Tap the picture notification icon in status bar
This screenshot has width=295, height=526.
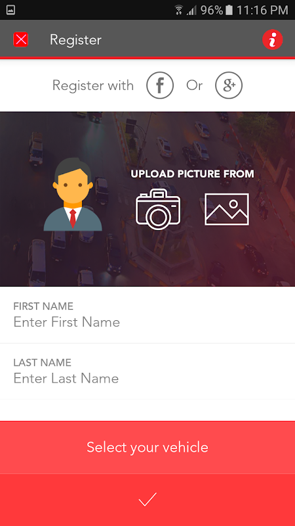tap(10, 10)
